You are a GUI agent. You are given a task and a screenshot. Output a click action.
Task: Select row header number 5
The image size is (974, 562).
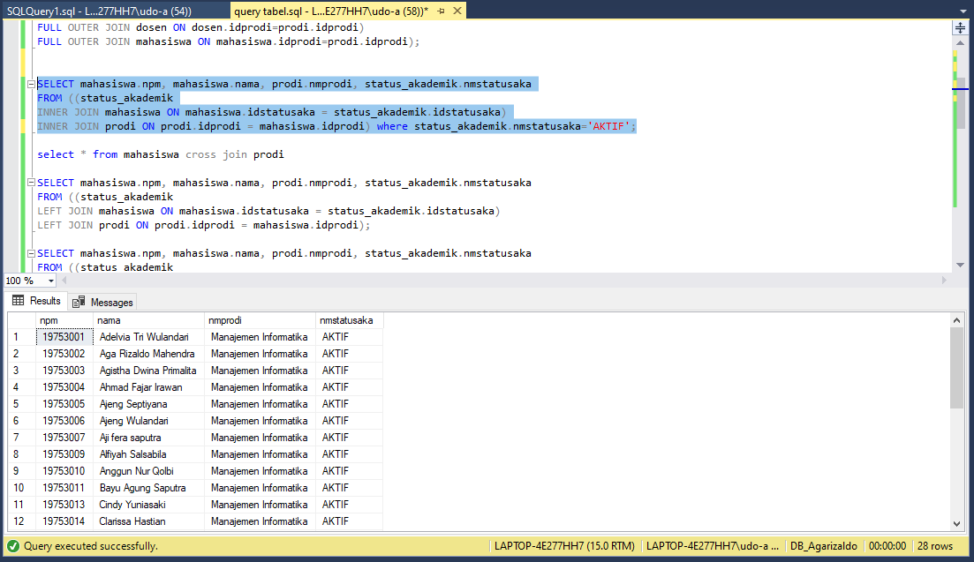(22, 404)
